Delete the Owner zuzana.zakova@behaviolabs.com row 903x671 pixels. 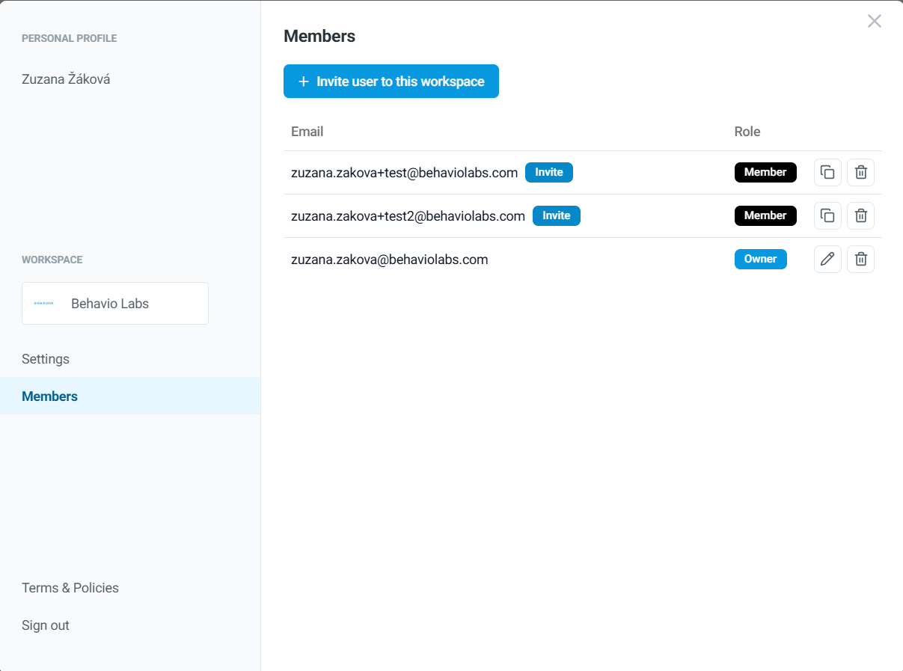(860, 260)
